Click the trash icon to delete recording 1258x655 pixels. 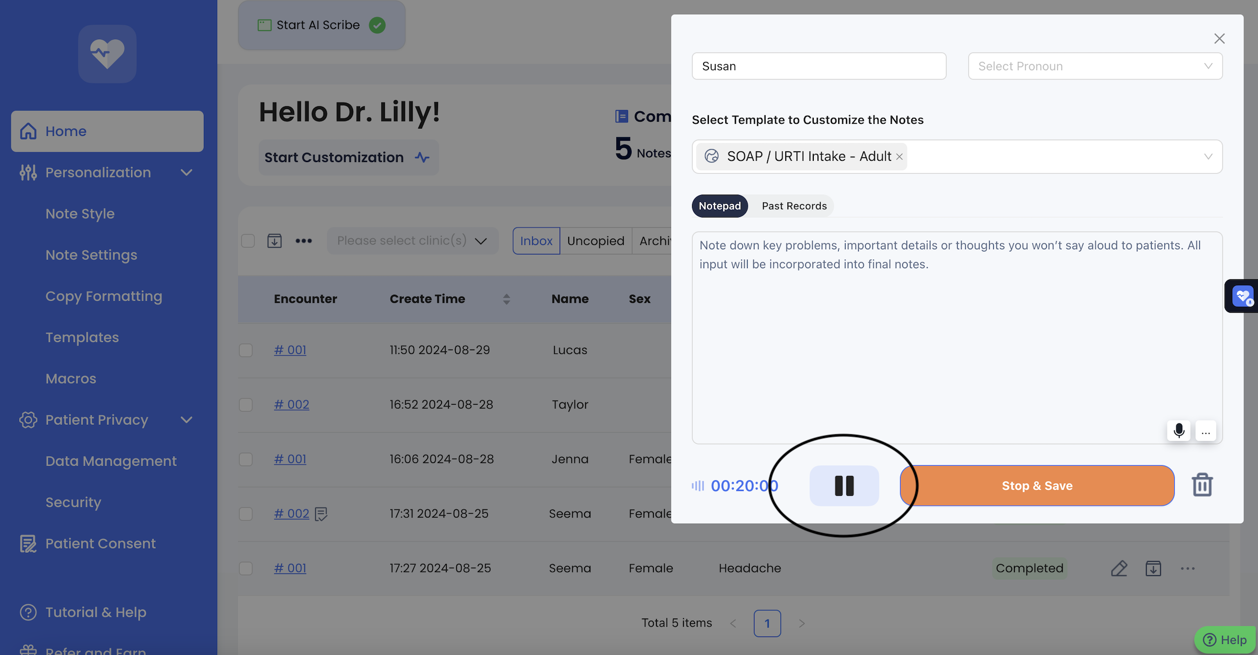(1202, 485)
